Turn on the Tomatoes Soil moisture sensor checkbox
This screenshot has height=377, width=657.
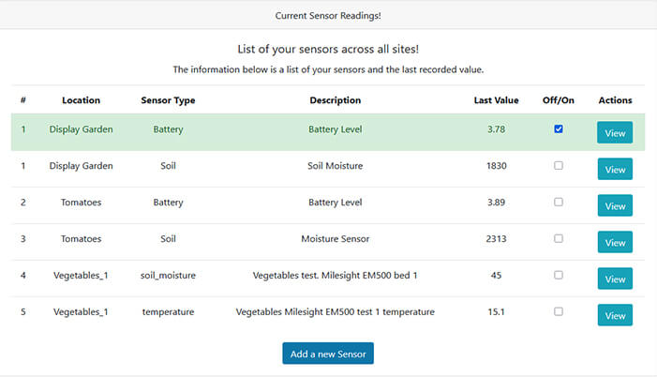coord(559,238)
